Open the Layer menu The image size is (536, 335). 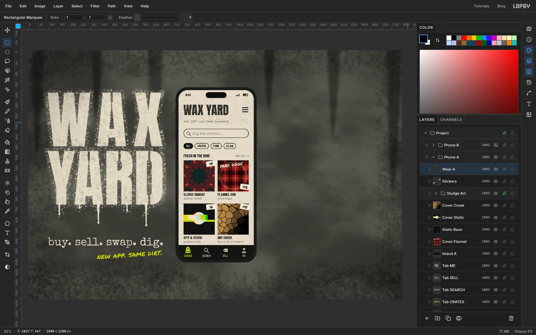click(x=58, y=6)
